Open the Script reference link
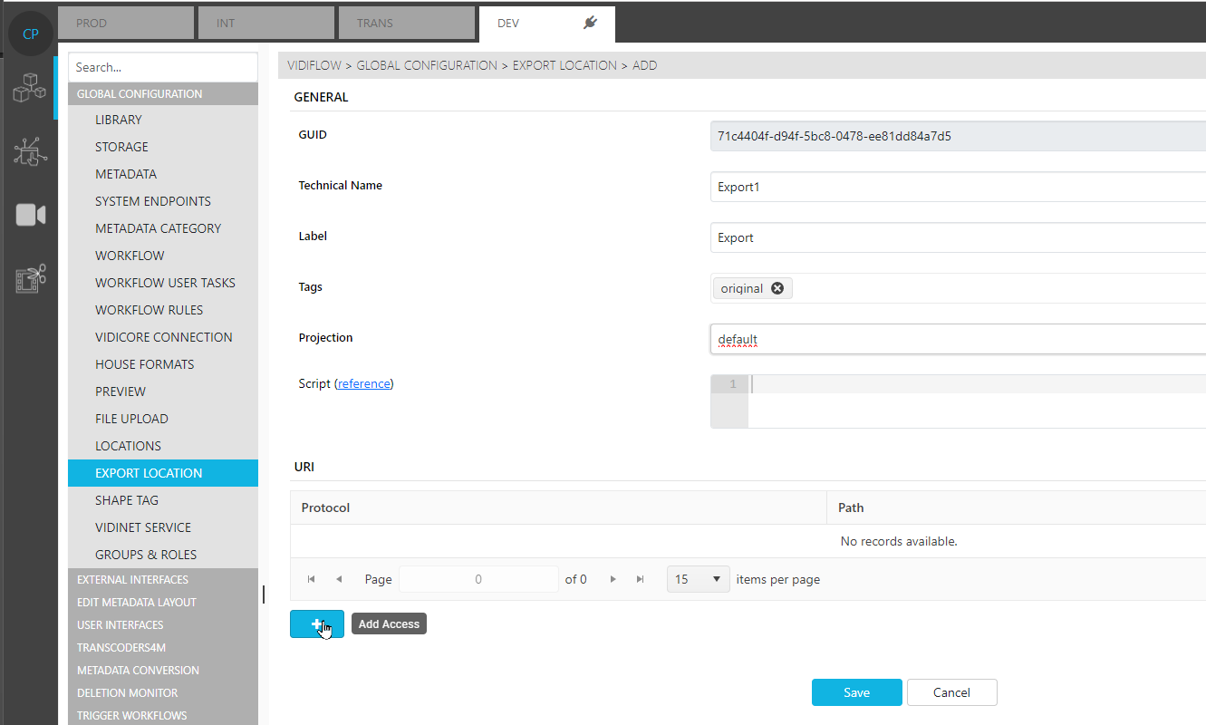1206x725 pixels. pos(364,384)
